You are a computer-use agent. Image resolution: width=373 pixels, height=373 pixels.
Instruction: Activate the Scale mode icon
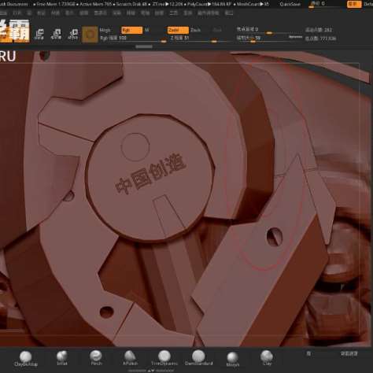56,35
